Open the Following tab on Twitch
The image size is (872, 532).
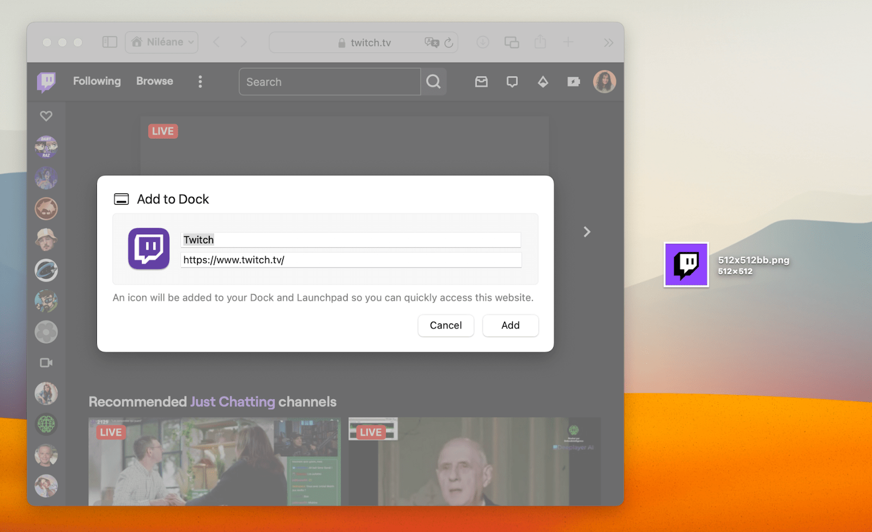coord(97,81)
